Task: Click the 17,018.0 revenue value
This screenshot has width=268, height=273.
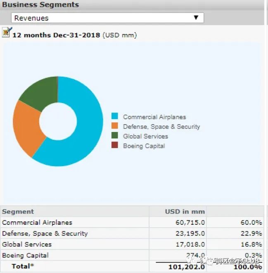Action: pos(190,245)
